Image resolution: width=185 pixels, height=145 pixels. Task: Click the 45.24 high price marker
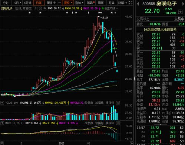(x=105, y=18)
